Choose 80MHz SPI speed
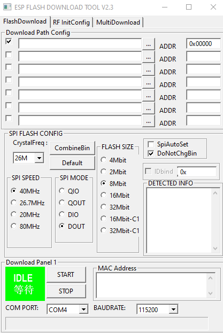 14,226
